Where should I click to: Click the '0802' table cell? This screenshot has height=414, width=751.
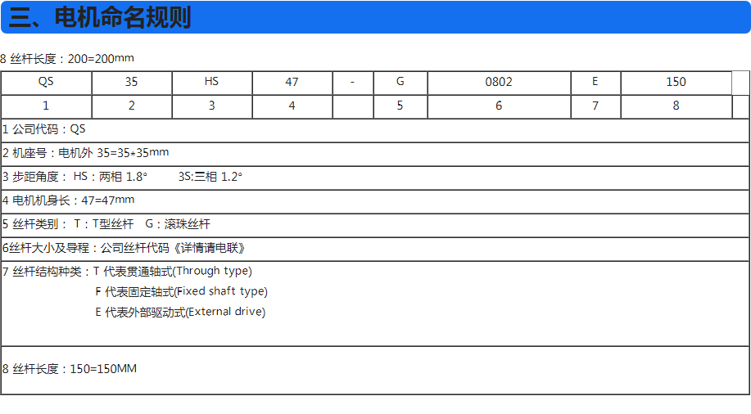pyautogui.click(x=499, y=83)
